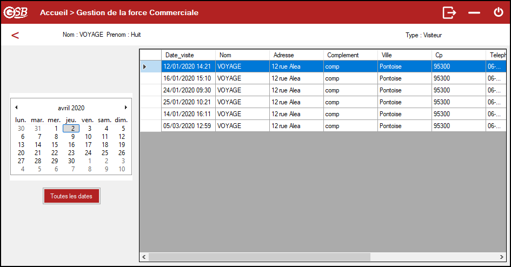Click comp in the 25/01/2020 row
The width and height of the screenshot is (511, 267).
tap(350, 102)
